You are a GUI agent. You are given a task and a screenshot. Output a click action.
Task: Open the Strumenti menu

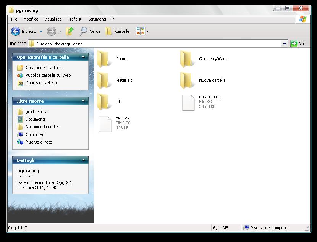[x=97, y=19]
